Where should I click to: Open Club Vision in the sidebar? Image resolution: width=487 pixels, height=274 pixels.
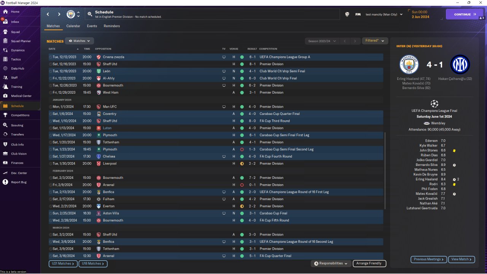tap(19, 154)
